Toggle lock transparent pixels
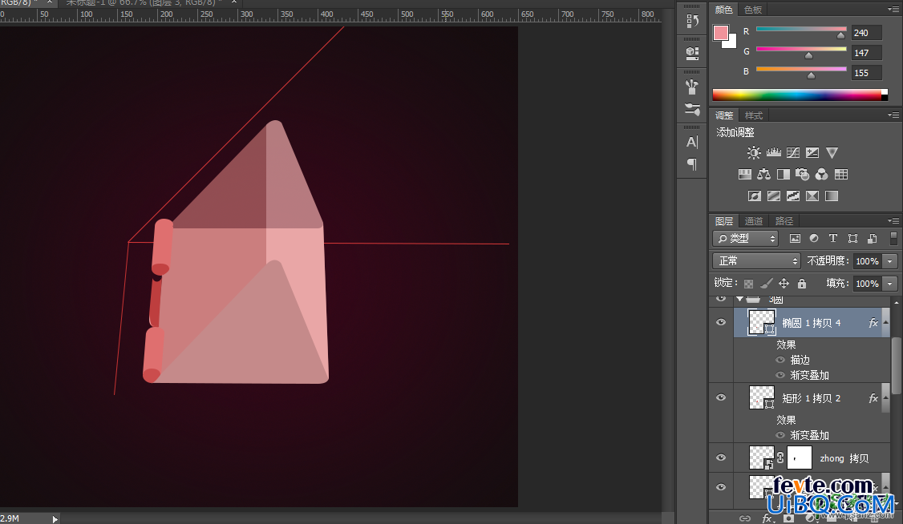 click(x=749, y=284)
